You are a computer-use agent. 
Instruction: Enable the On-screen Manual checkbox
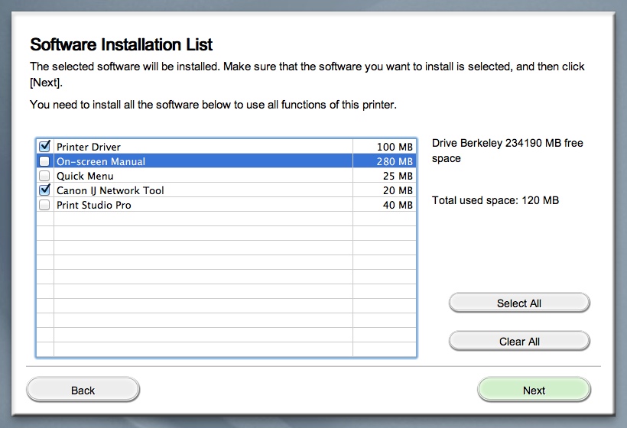tap(44, 161)
